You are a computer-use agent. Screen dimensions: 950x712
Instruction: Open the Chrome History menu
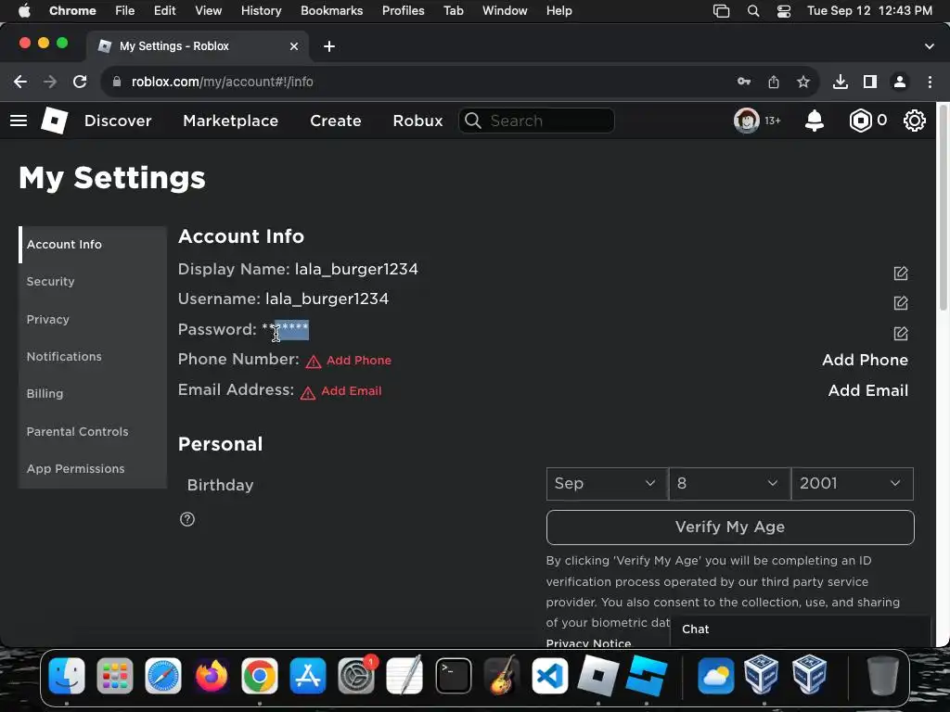[261, 11]
